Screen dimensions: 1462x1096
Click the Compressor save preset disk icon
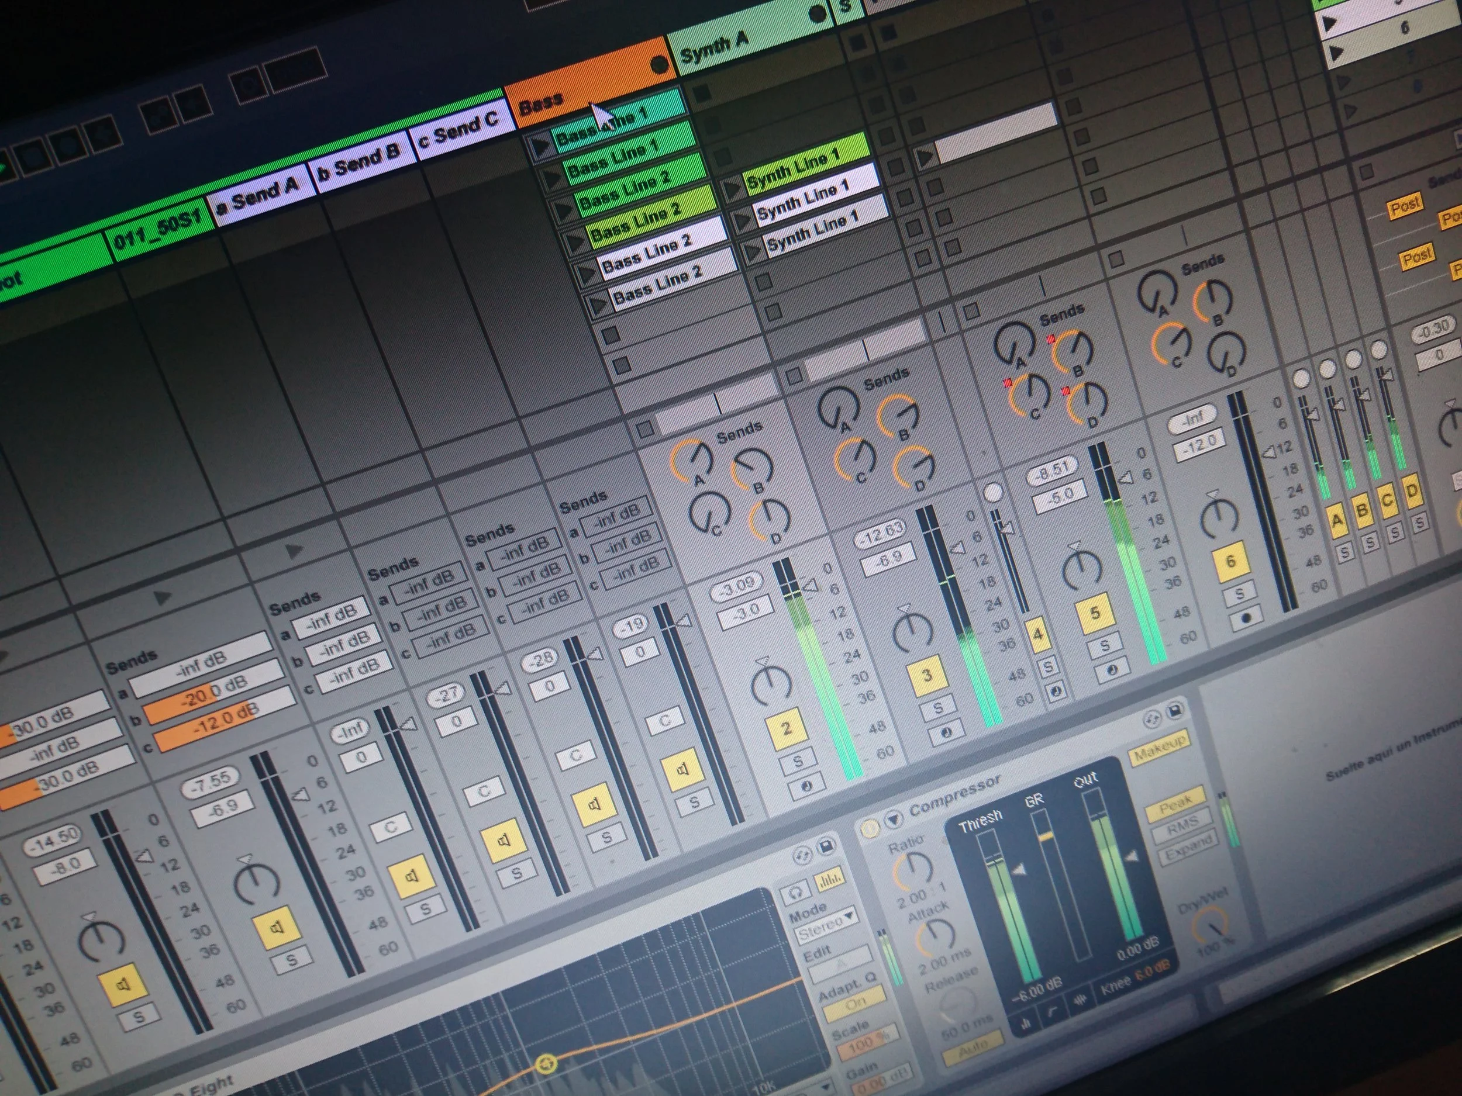(1175, 711)
